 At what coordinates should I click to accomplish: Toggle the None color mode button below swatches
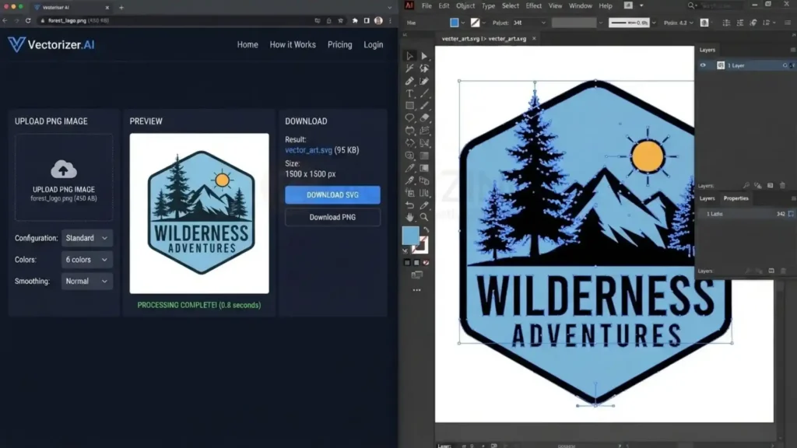click(x=426, y=263)
